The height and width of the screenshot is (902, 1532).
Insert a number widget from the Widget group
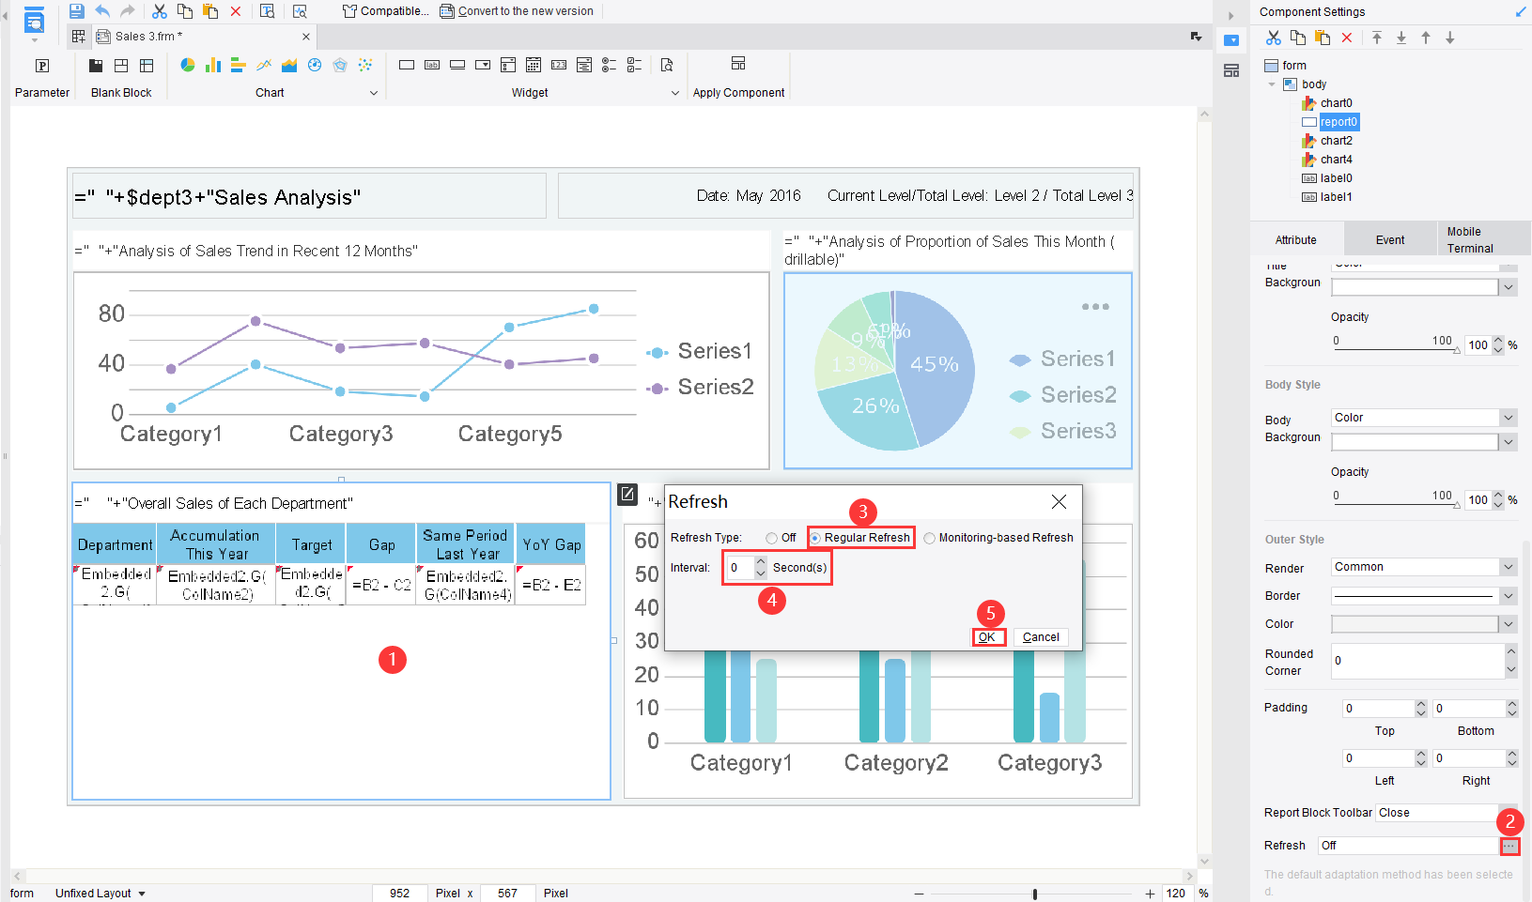pos(559,64)
